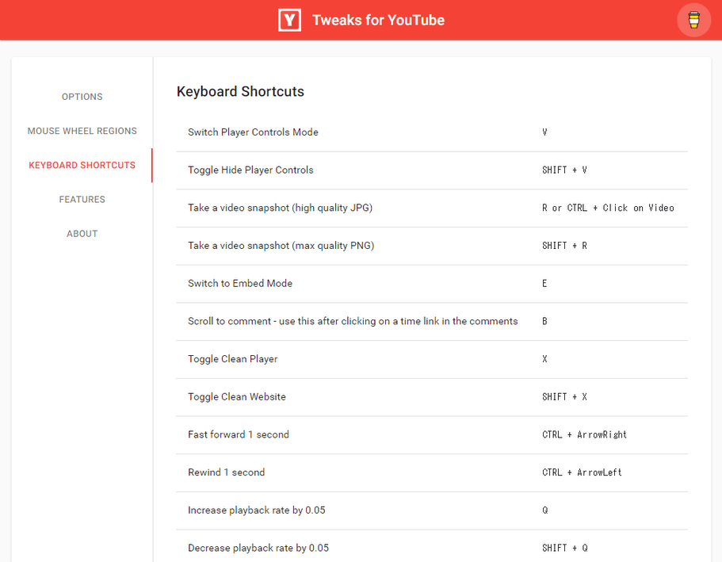Click the Tweaks for YouTube Y logo
Screen dimensions: 722x562
click(x=289, y=21)
